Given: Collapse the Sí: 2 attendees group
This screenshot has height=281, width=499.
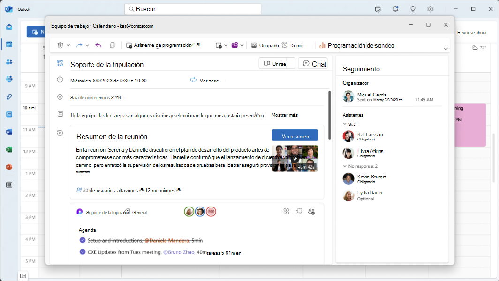Looking at the screenshot, I should click(x=345, y=124).
